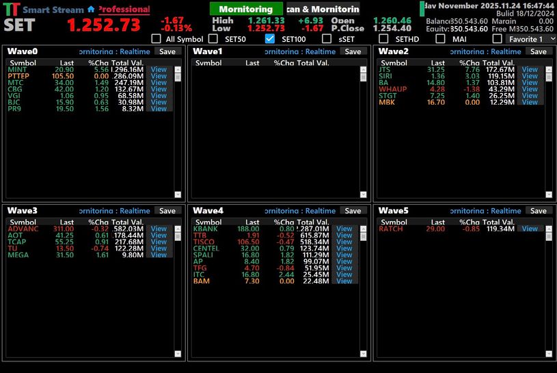Click scroll-down arrow in Wave4 panel
Image resolution: width=557 pixels, height=373 pixels.
point(364,355)
